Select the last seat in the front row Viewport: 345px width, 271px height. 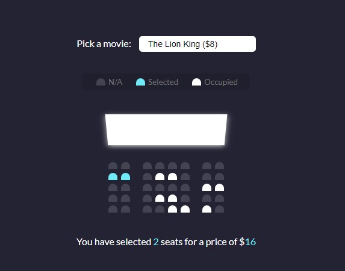click(219, 166)
